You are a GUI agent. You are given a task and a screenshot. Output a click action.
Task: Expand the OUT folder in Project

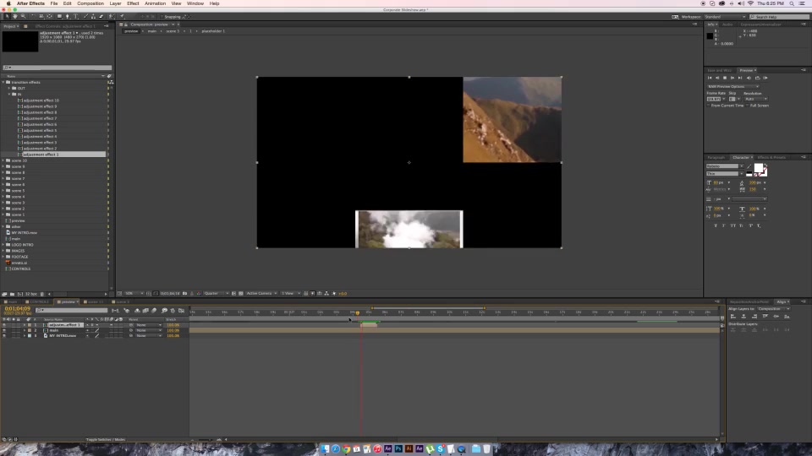pyautogui.click(x=8, y=89)
